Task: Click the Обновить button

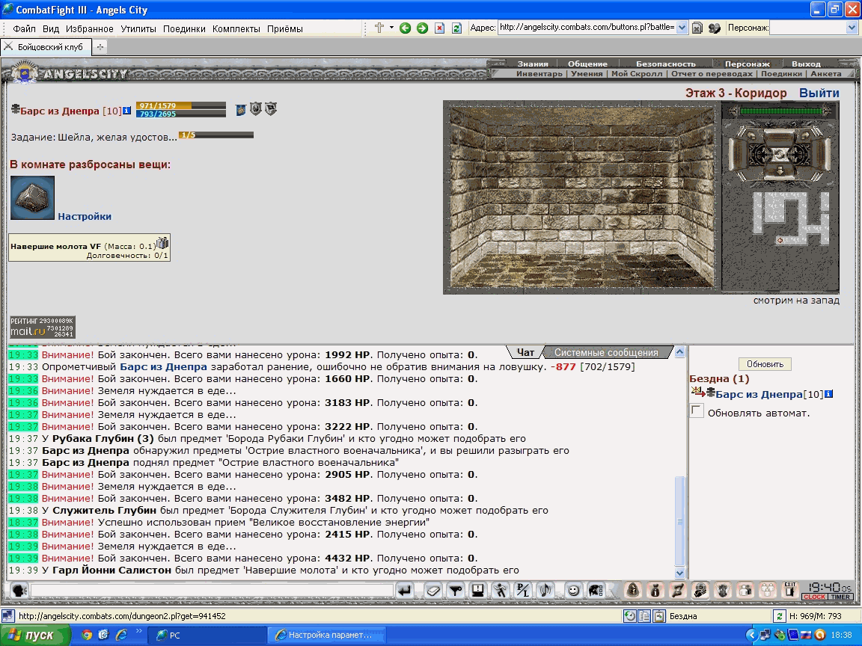Action: [765, 363]
